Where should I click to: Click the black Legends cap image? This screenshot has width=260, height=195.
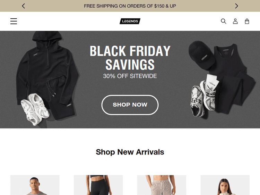click(201, 55)
